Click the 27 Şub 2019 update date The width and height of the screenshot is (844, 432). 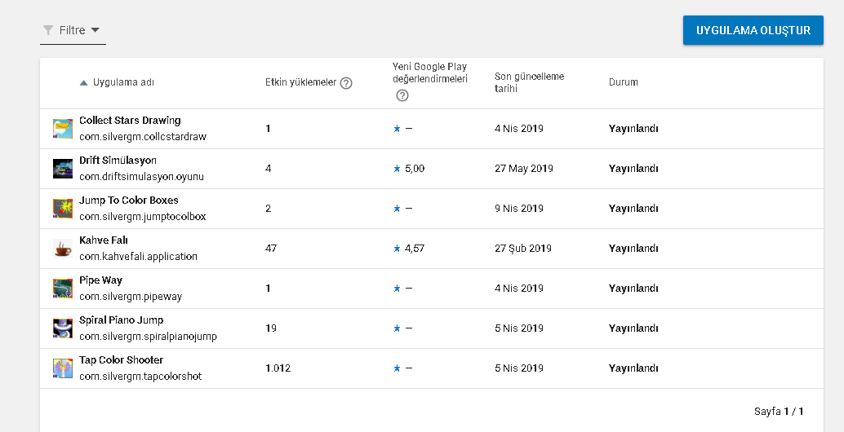coord(523,249)
